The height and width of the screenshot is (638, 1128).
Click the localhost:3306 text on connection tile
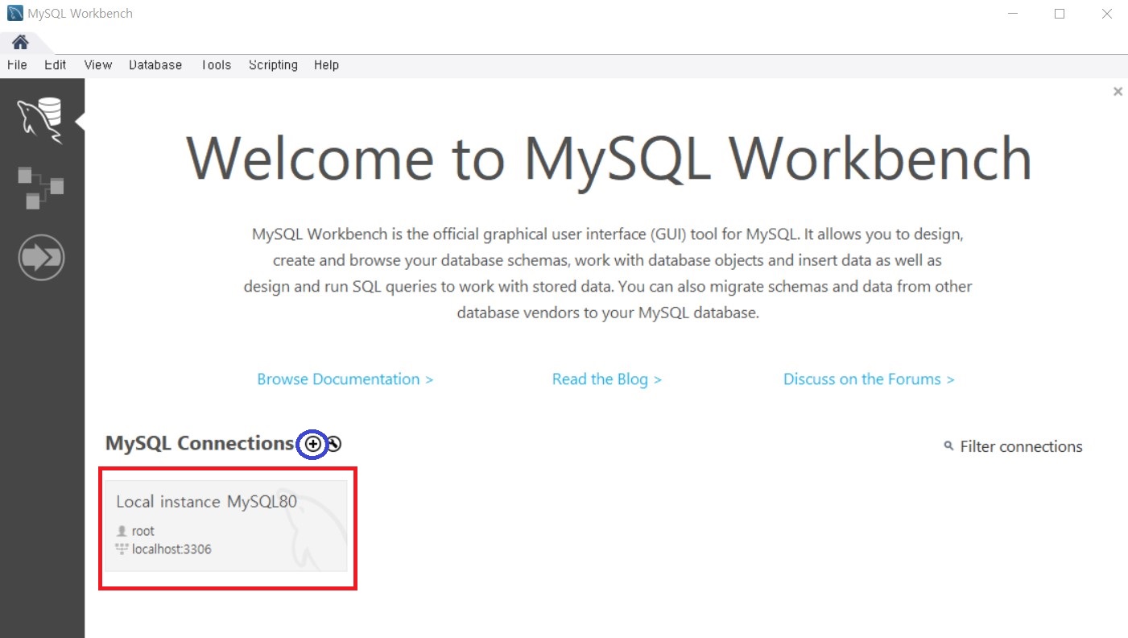171,549
